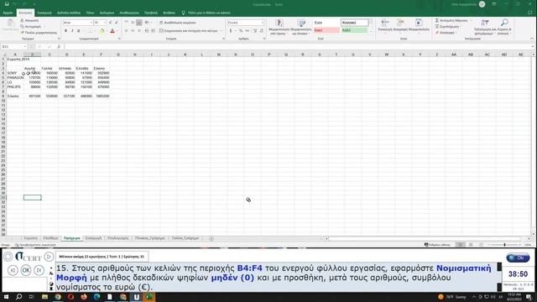Select cell B4 in the SONY row

(33, 73)
